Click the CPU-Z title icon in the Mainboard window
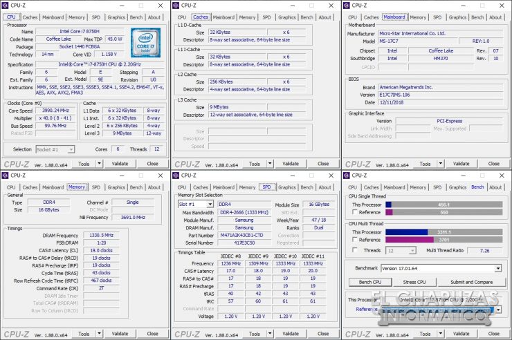 tap(346, 6)
